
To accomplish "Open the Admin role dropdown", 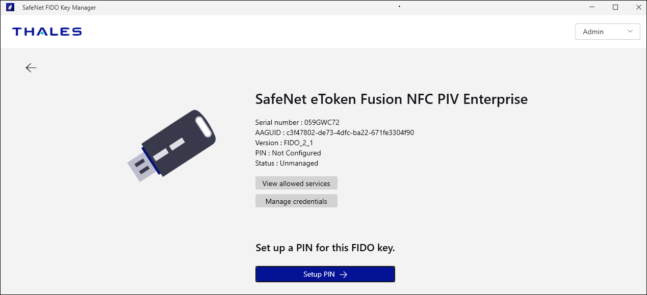I will (x=607, y=32).
